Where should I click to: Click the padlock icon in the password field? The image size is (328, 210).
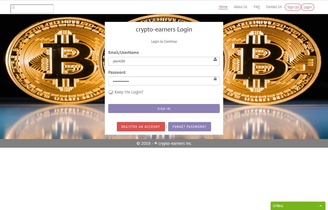click(x=215, y=79)
